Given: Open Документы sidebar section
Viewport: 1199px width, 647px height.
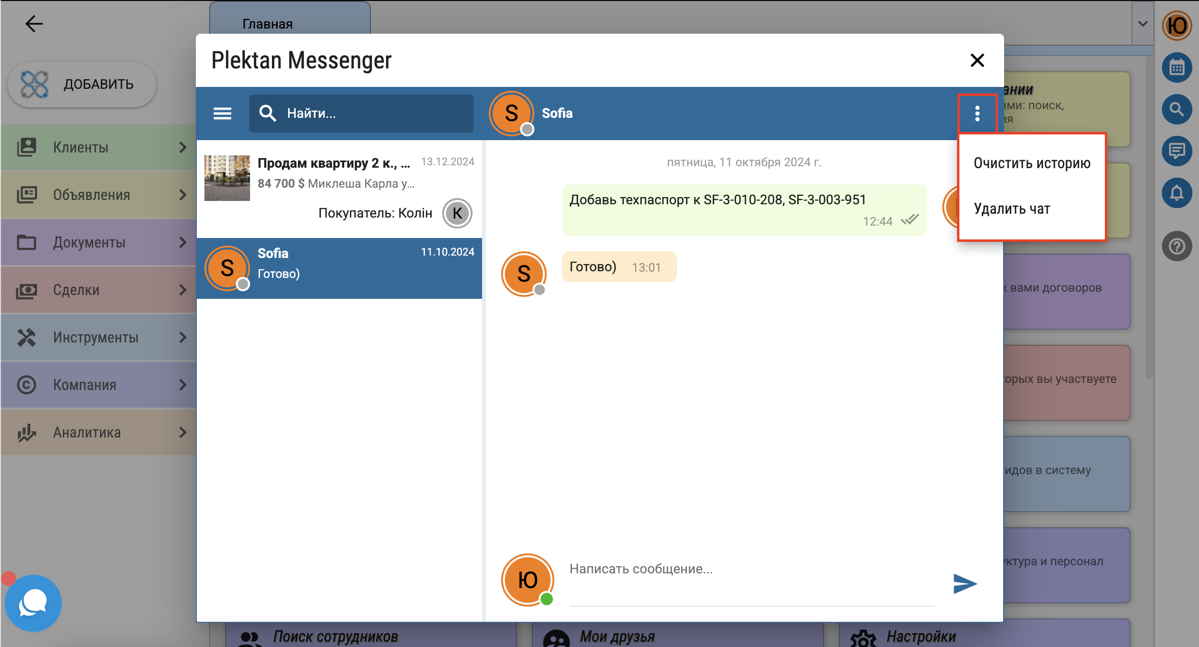Looking at the screenshot, I should click(x=98, y=242).
